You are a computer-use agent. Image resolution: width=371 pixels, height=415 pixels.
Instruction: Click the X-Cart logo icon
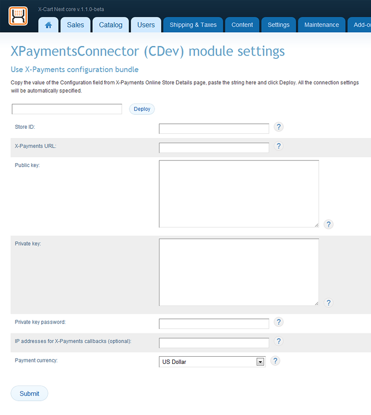tap(18, 16)
